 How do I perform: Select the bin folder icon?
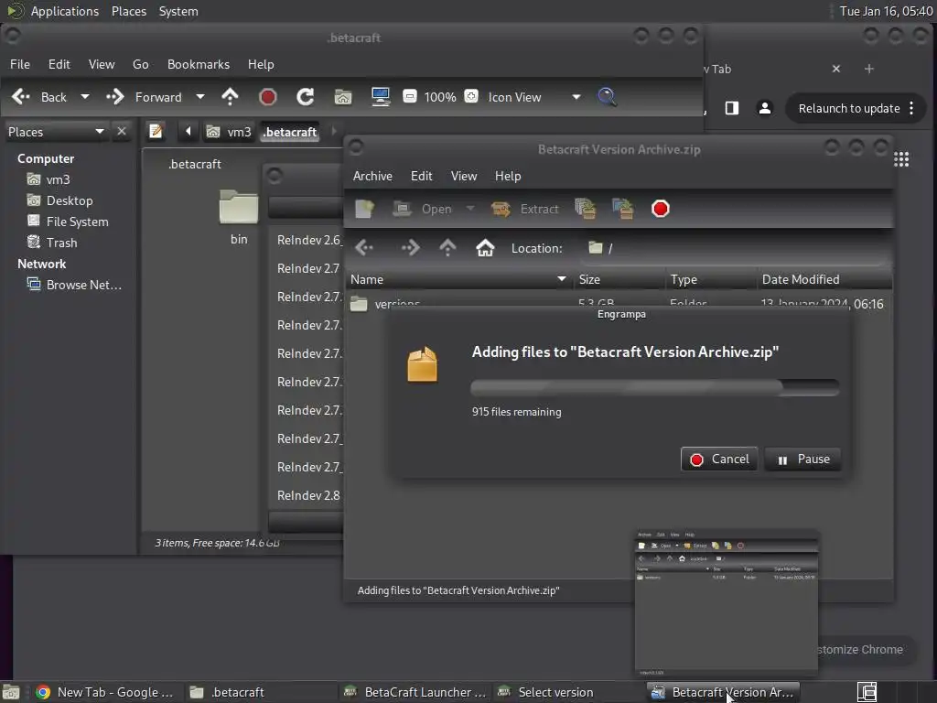coord(239,207)
